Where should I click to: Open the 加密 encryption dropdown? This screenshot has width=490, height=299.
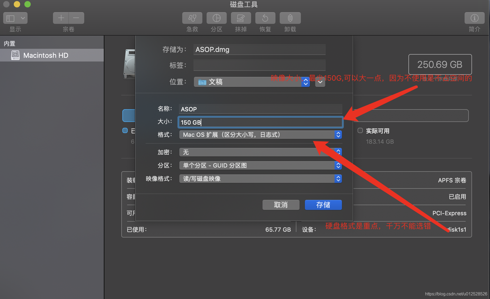click(x=261, y=152)
